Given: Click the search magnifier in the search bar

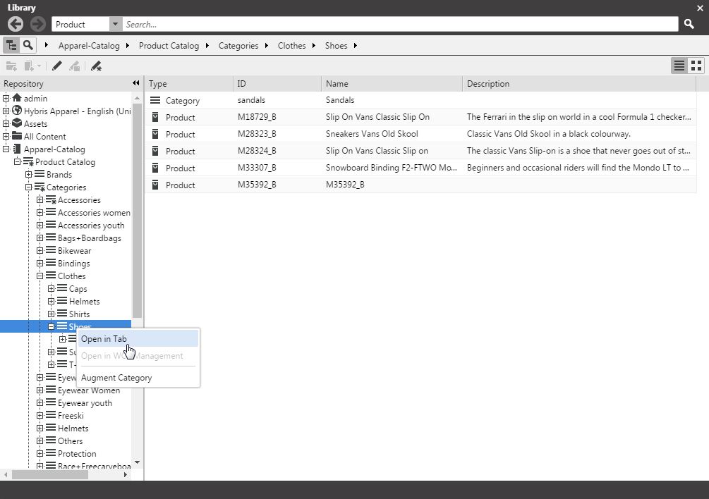Looking at the screenshot, I should (689, 24).
